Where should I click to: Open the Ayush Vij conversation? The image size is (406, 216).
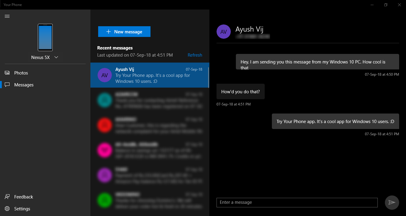pos(149,75)
